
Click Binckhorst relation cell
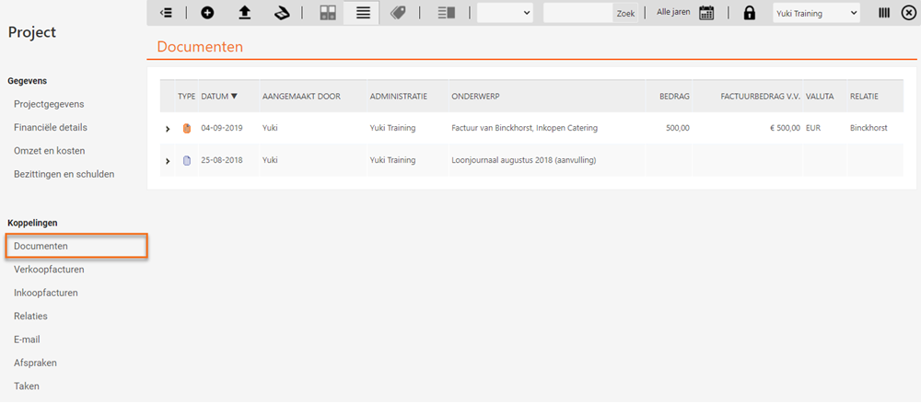tap(869, 128)
